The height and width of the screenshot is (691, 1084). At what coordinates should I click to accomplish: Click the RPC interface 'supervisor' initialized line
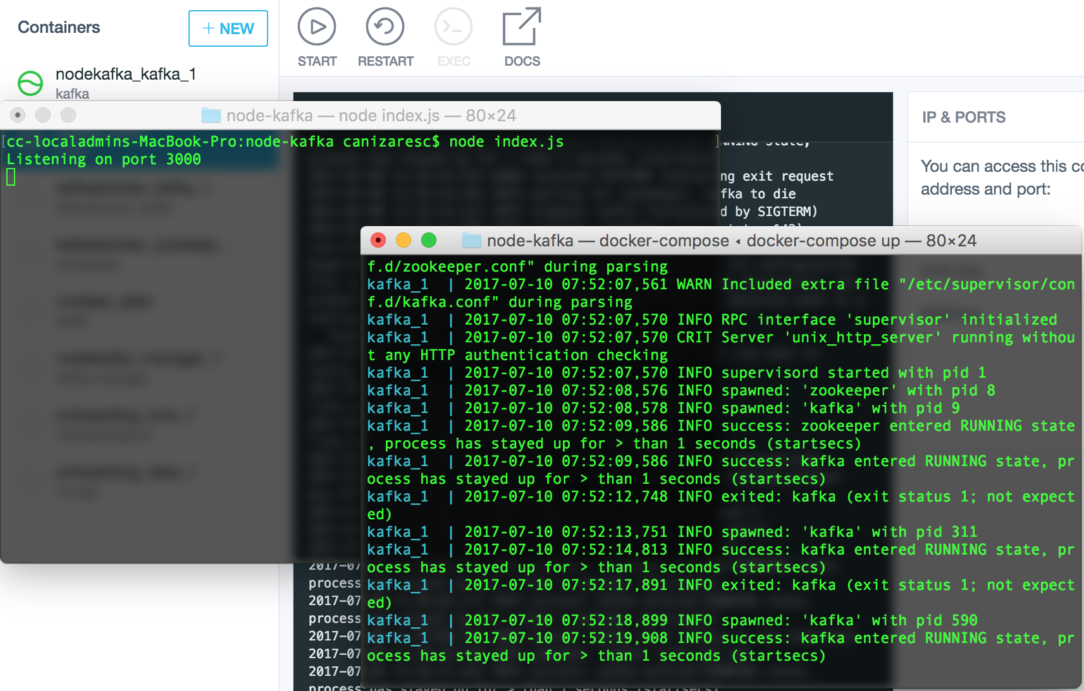712,320
